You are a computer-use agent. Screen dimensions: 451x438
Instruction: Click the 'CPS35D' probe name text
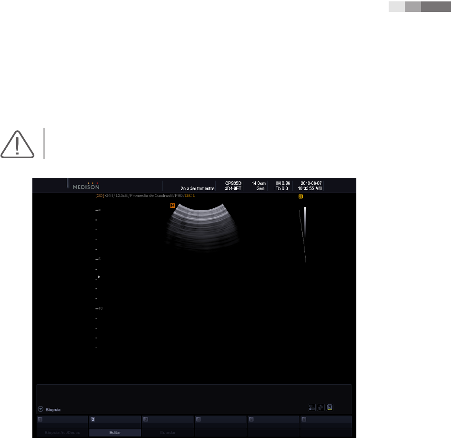coord(233,183)
